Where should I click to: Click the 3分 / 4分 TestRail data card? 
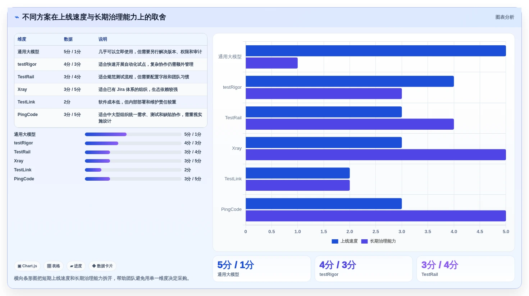point(466,269)
